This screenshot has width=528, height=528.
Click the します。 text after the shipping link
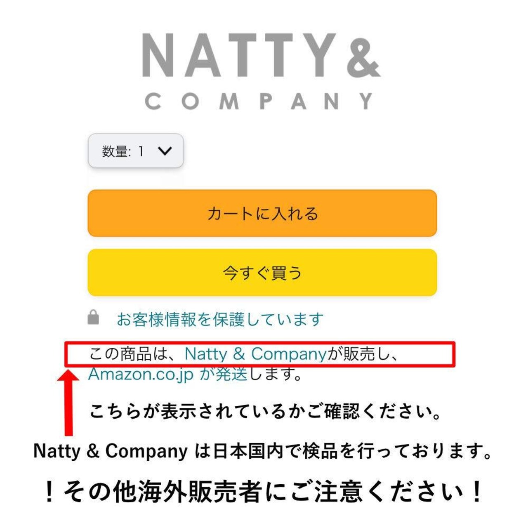point(275,375)
